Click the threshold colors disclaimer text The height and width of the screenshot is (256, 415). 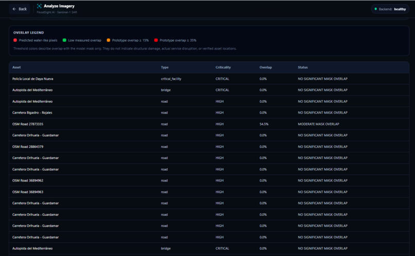(x=125, y=49)
